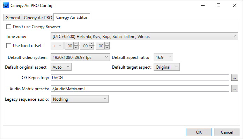Image resolution: width=243 pixels, height=139 pixels.
Task: Enable Don't use Cinegy Browser checkbox
Action: tap(9, 27)
